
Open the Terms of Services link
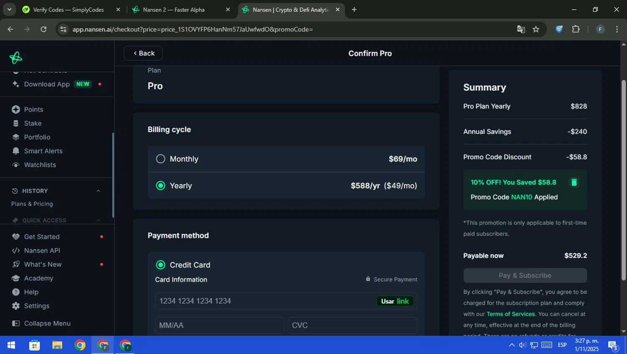pos(511,314)
